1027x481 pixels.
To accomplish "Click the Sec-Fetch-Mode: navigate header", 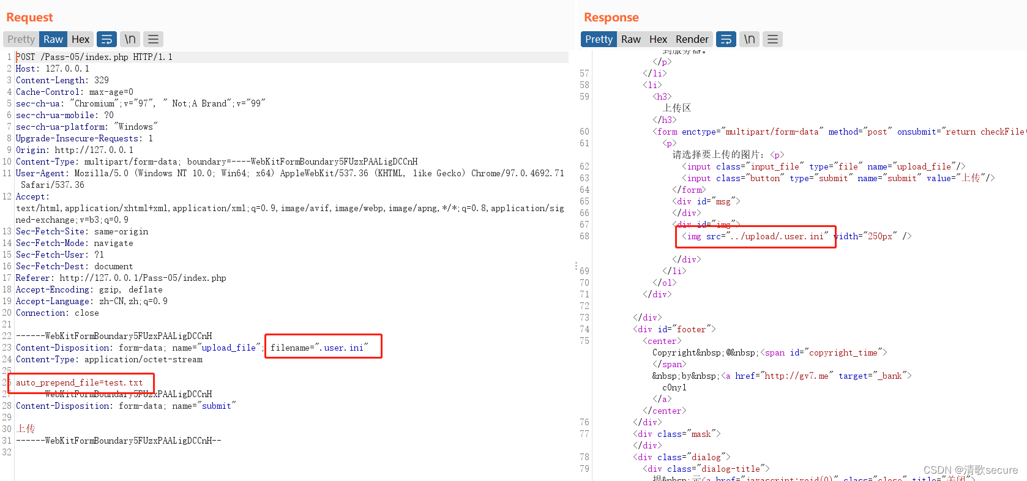I will tap(75, 243).
